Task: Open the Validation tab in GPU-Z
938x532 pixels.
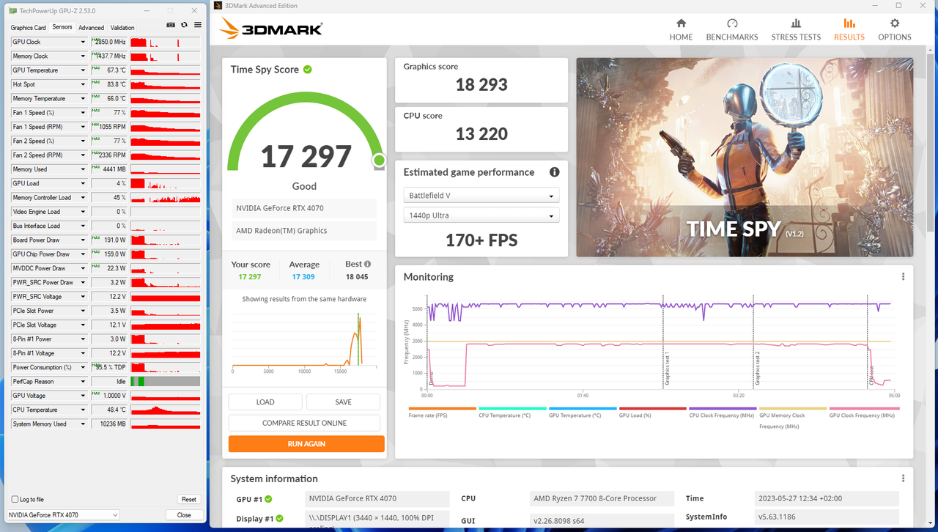Action: 122,27
